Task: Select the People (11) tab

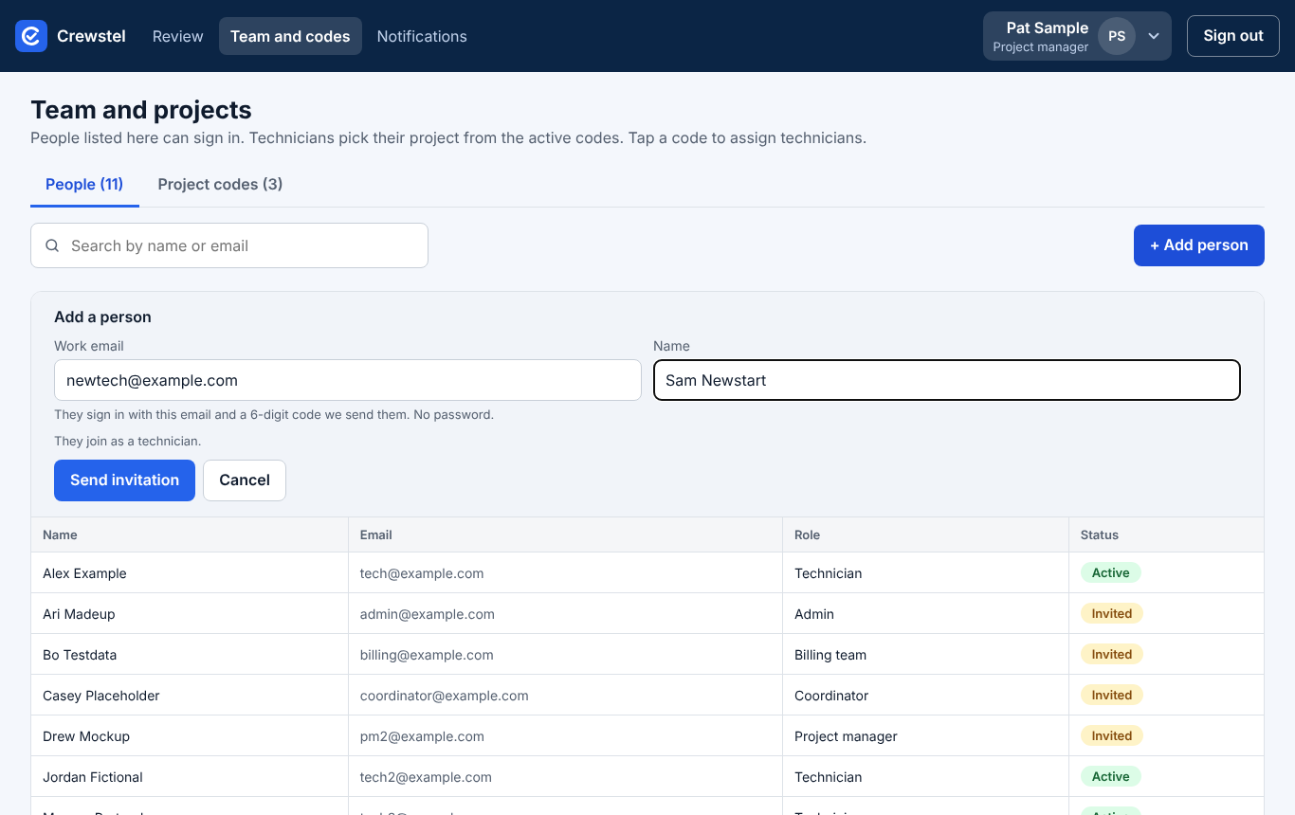Action: point(84,184)
